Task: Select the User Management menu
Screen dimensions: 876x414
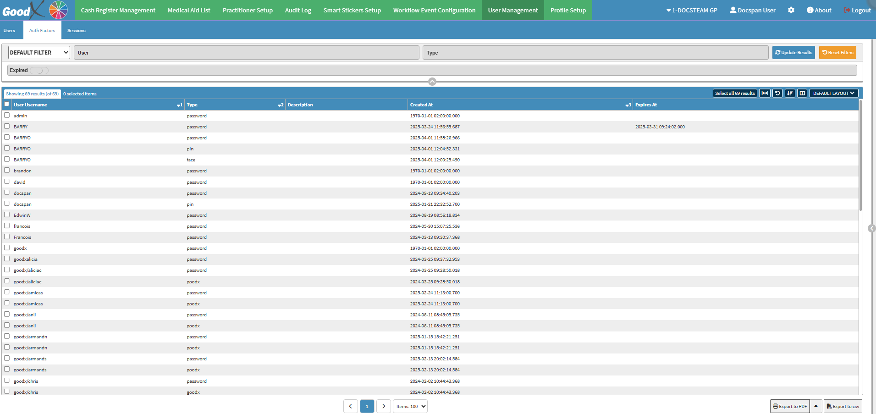Action: coord(513,10)
